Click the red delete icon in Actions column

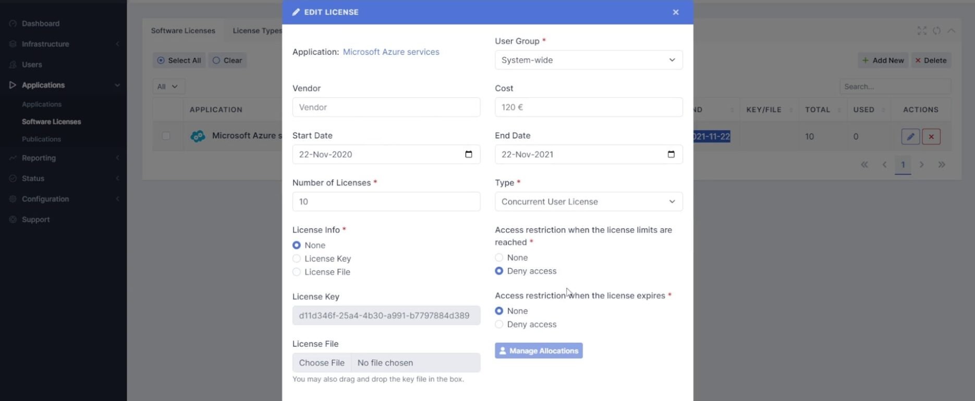pyautogui.click(x=931, y=136)
